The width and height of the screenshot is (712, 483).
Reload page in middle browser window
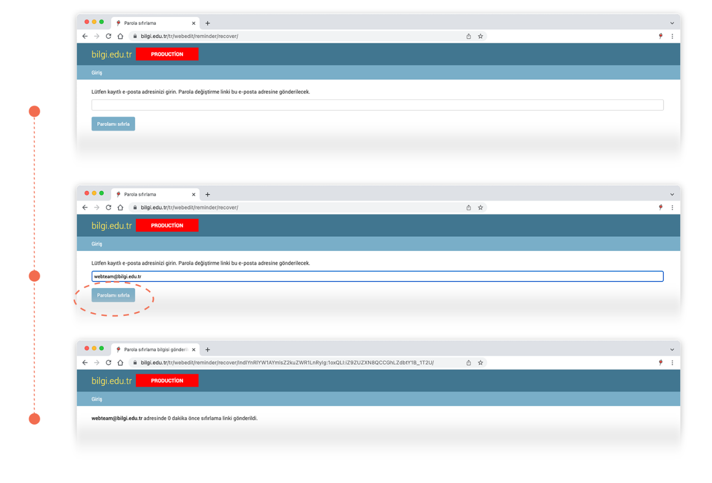click(x=108, y=208)
